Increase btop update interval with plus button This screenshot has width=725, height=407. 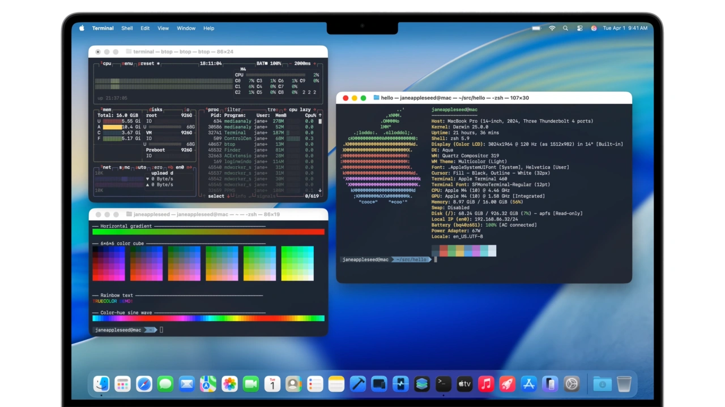[x=313, y=63]
